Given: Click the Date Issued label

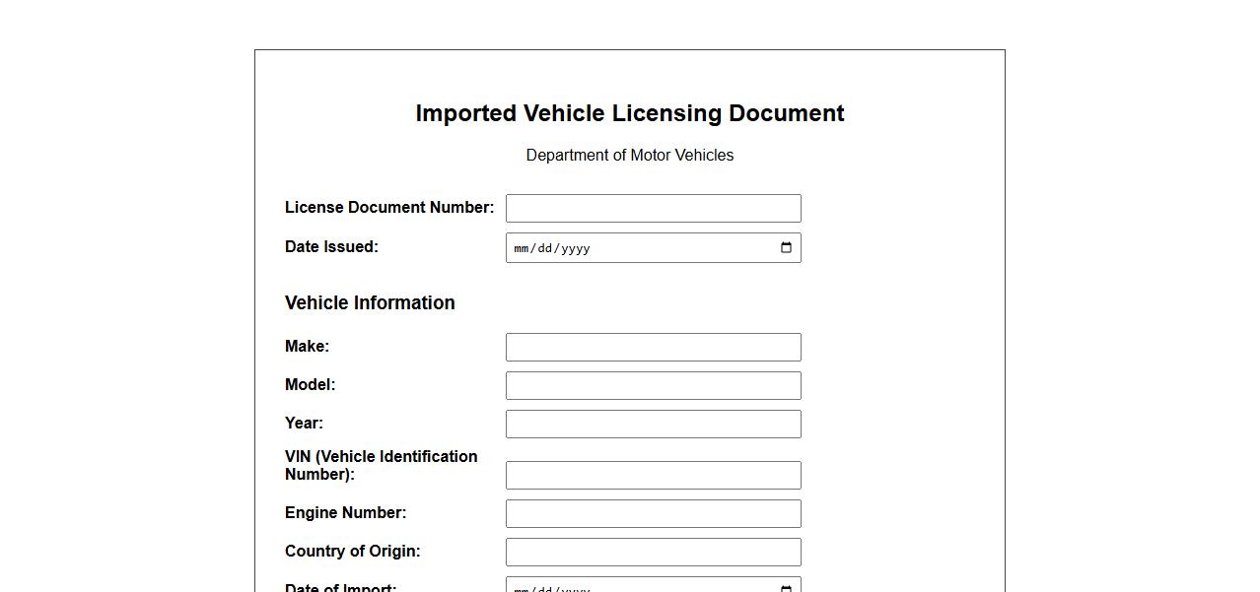Looking at the screenshot, I should point(331,247).
